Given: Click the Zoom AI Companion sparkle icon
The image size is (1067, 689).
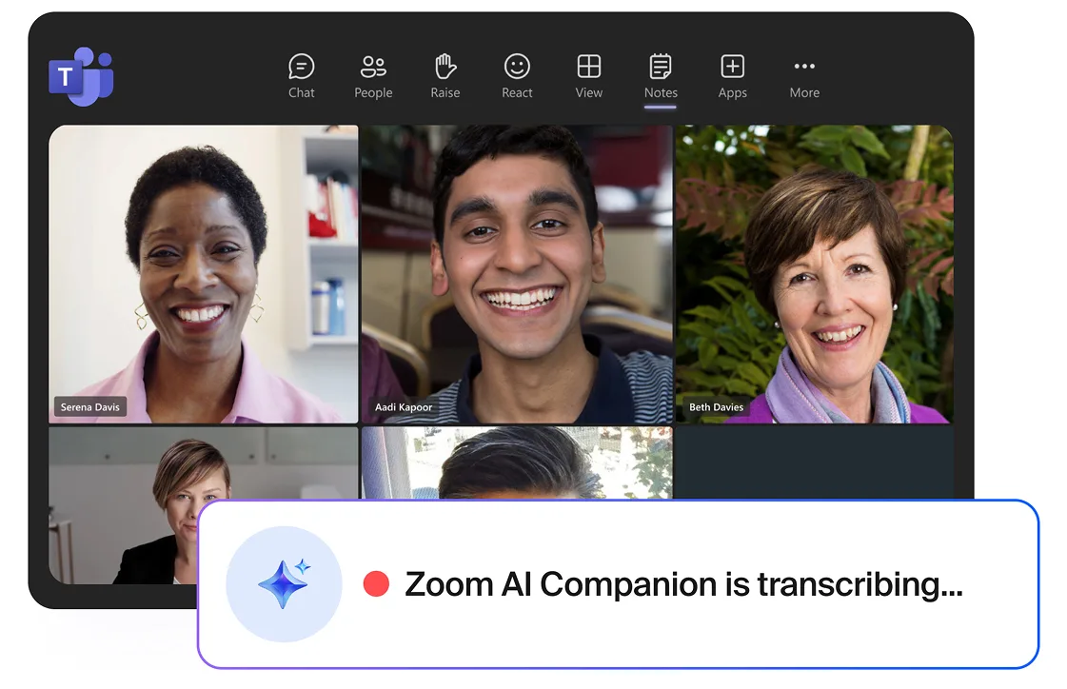Looking at the screenshot, I should (284, 583).
